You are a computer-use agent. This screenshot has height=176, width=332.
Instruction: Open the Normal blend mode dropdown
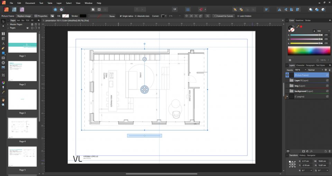coord(315,70)
